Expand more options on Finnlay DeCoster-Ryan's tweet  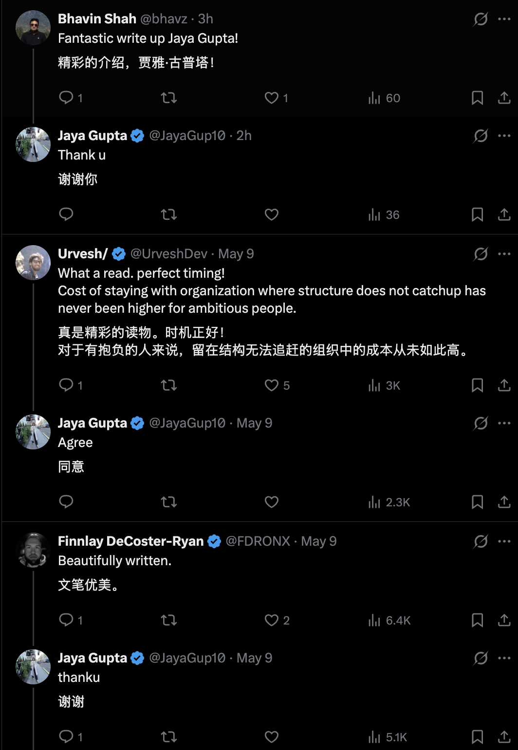[504, 541]
